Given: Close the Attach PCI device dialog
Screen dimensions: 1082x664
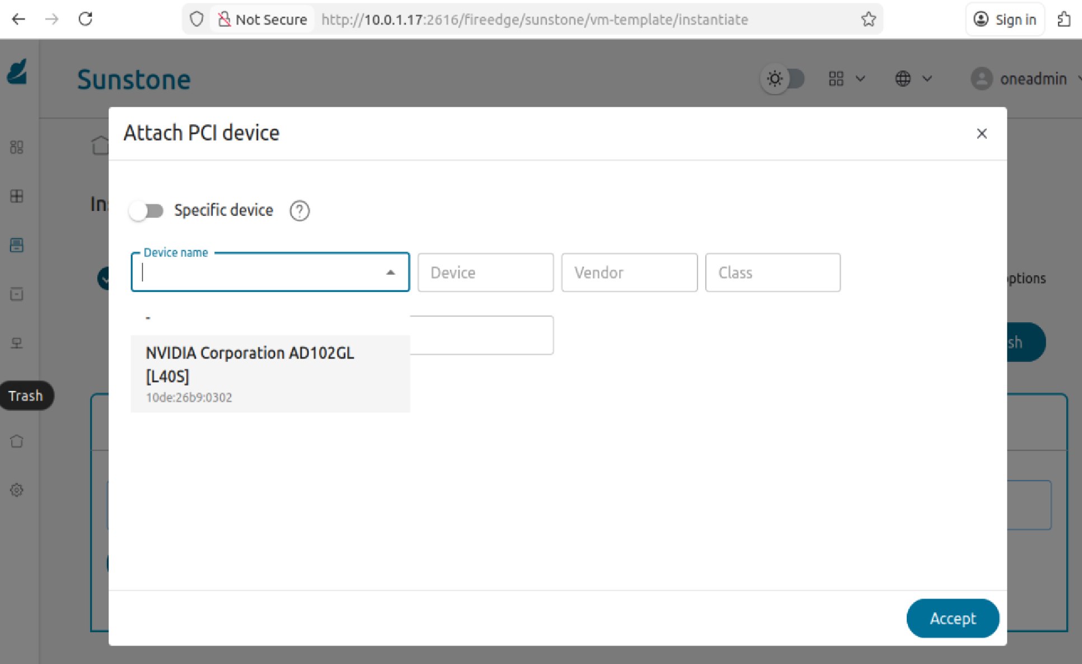Looking at the screenshot, I should [x=981, y=134].
